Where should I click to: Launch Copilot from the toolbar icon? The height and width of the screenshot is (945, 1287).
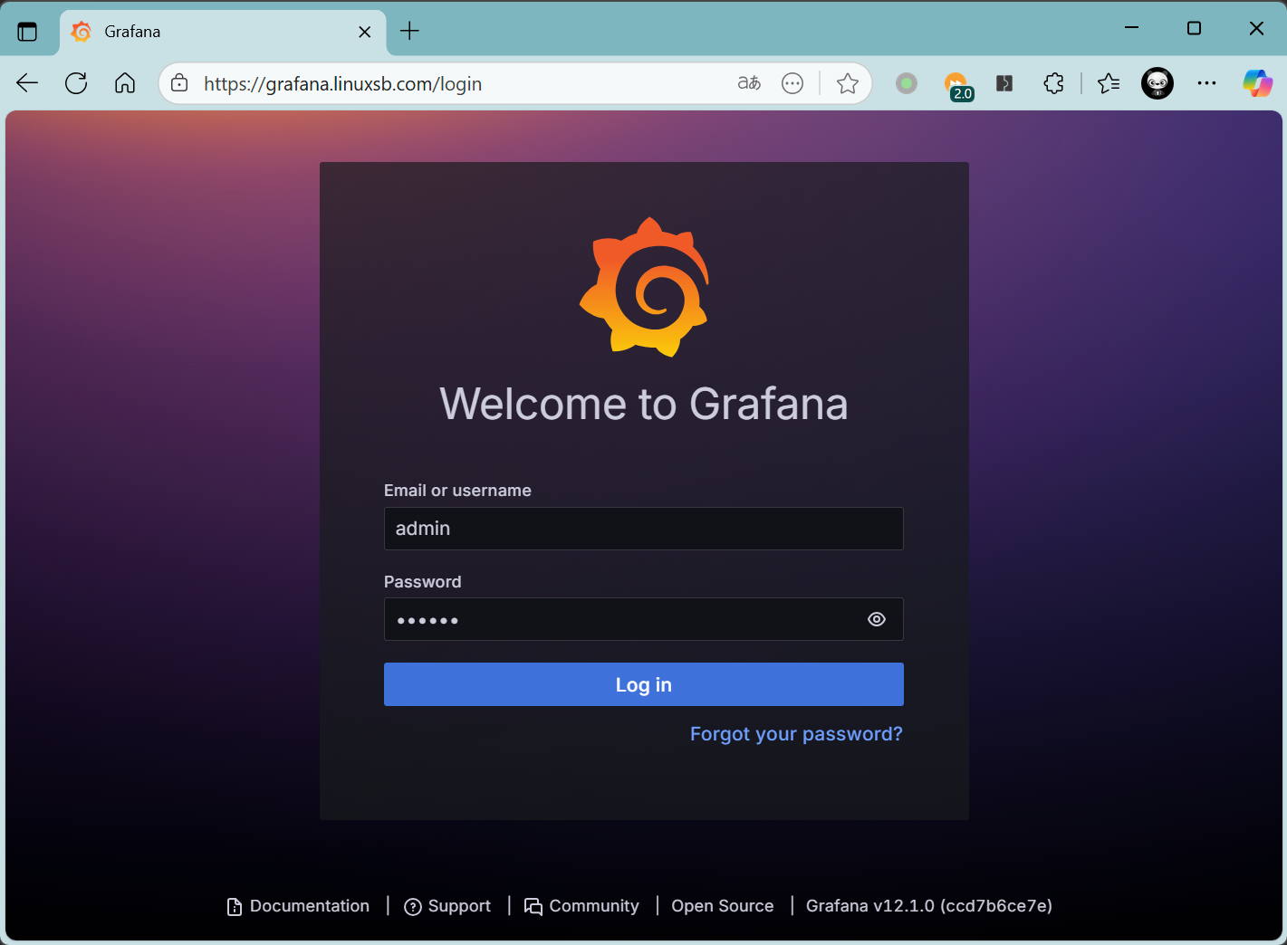click(1257, 83)
